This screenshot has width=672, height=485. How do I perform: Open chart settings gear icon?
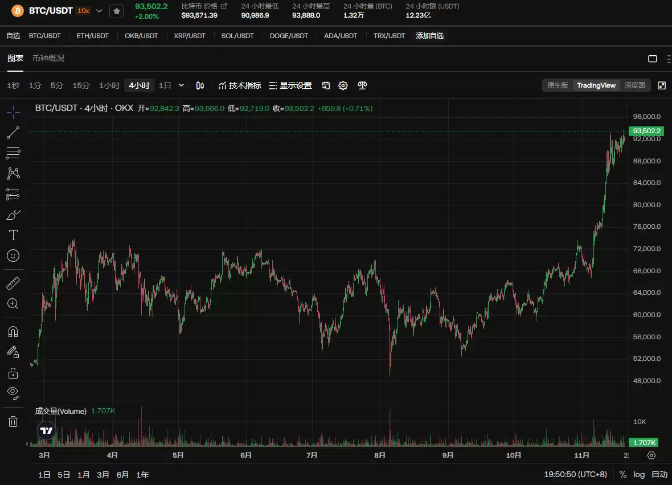pos(343,85)
